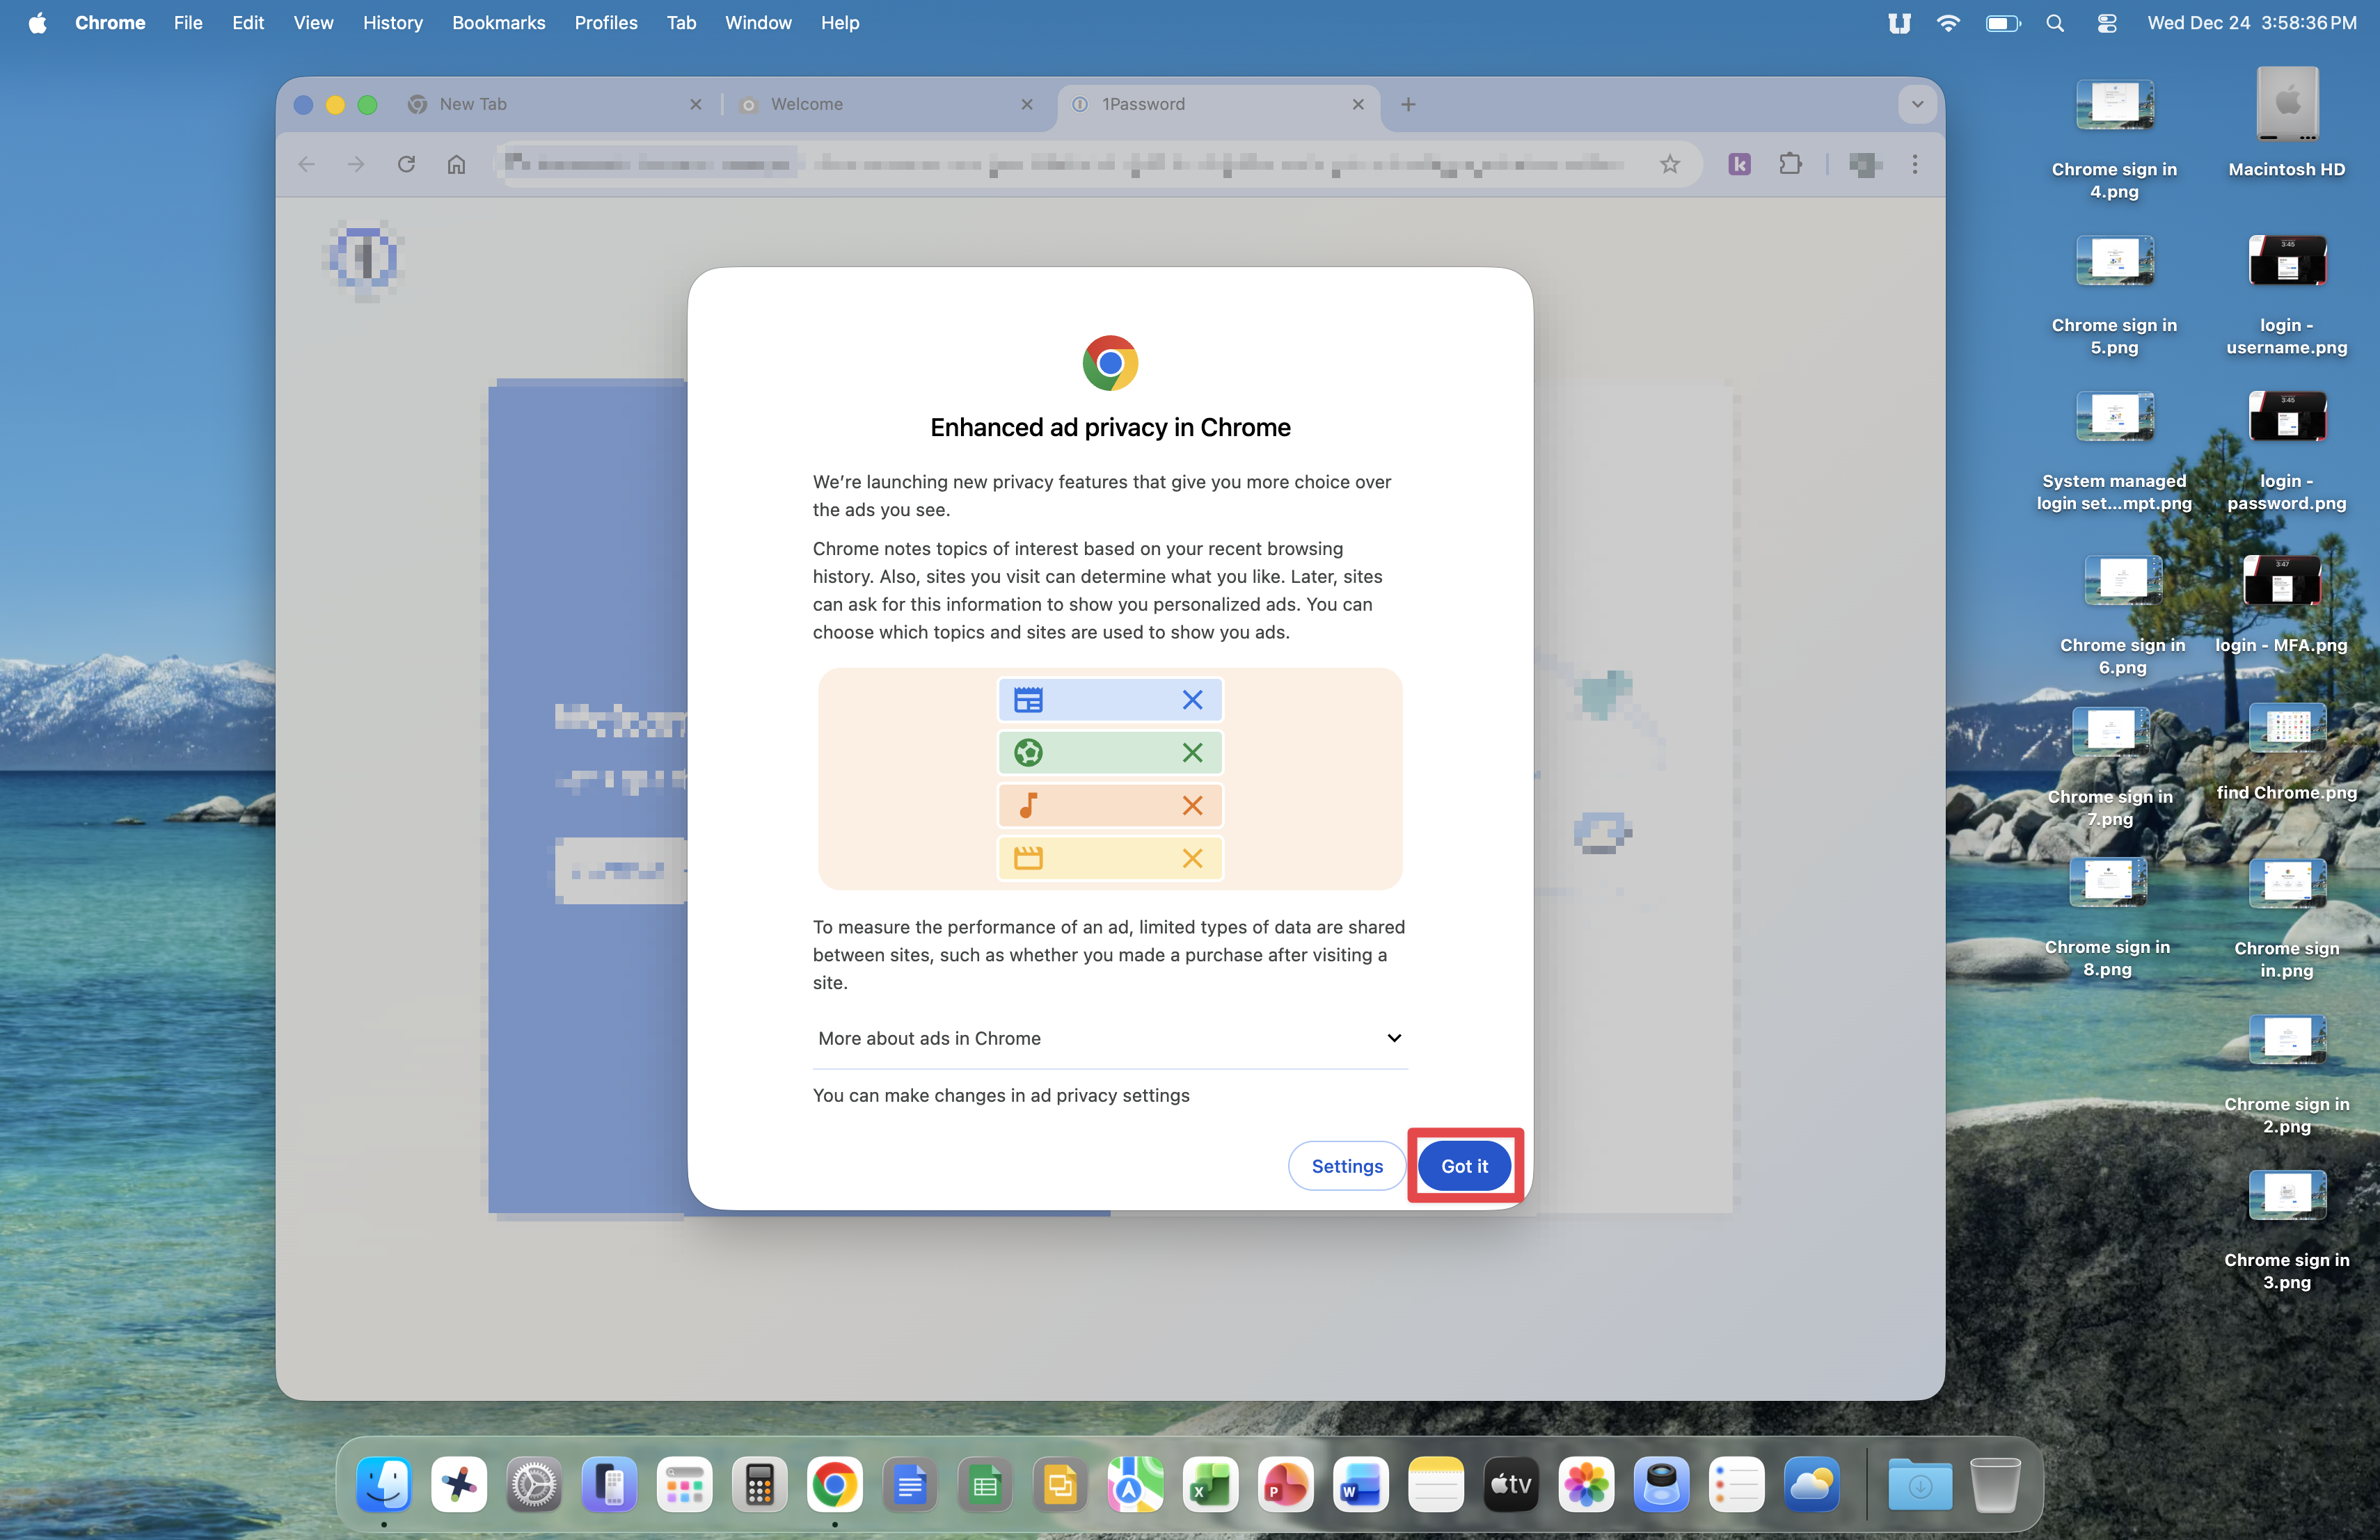Screen dimensions: 2380x1540
Task: Close the New Tab tab
Action: click(695, 104)
